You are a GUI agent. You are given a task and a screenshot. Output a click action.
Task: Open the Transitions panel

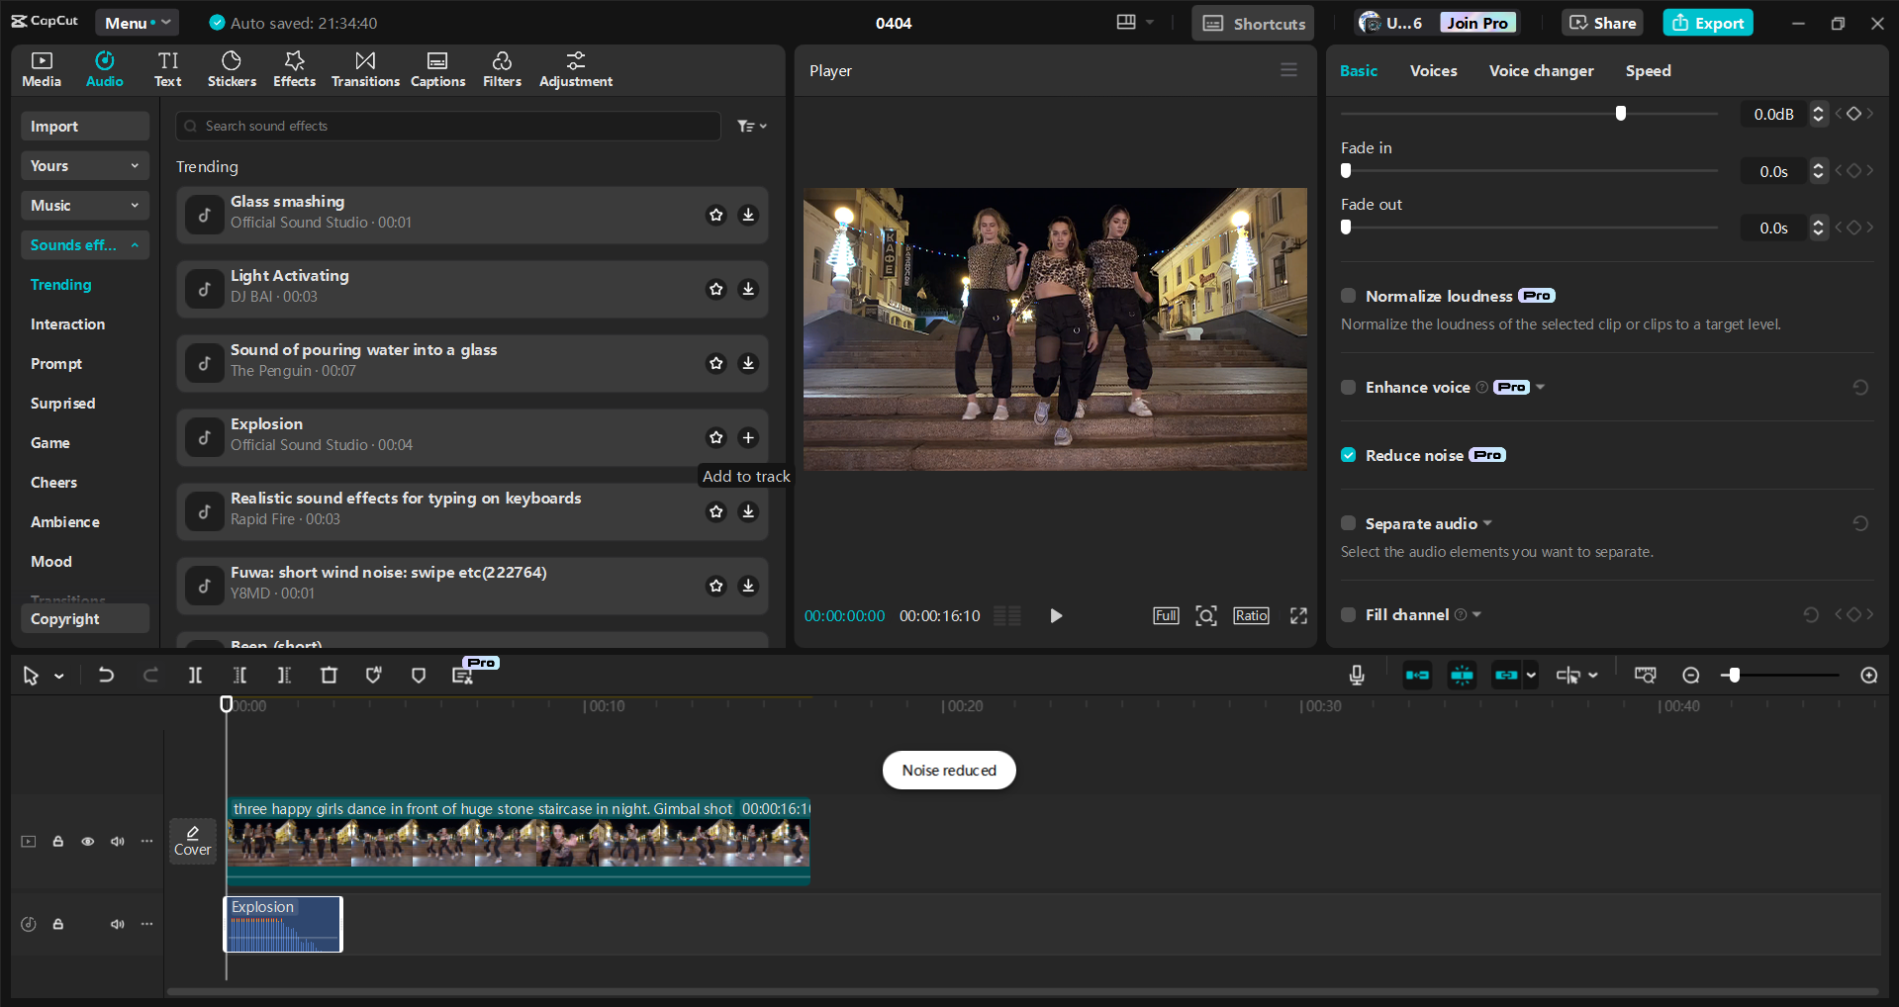pos(364,68)
